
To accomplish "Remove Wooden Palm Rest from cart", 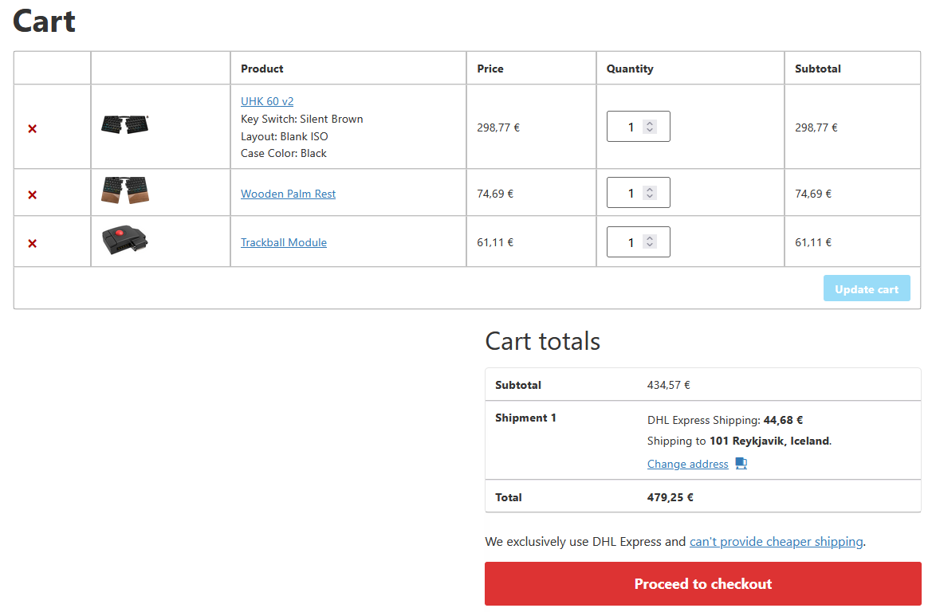I will (33, 194).
